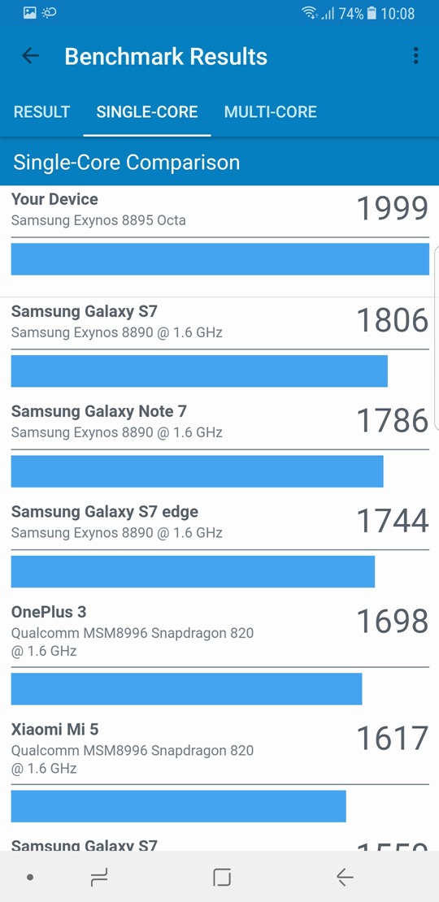Select the Samsung Galaxy S7 1806 entry
Screen dimensions: 439x902
[x=219, y=344]
